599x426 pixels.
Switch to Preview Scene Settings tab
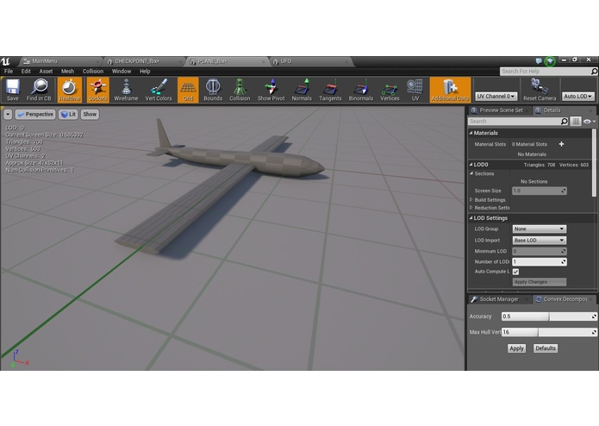click(499, 110)
